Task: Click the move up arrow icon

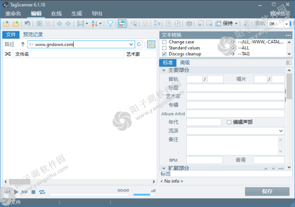Action: [68, 23]
